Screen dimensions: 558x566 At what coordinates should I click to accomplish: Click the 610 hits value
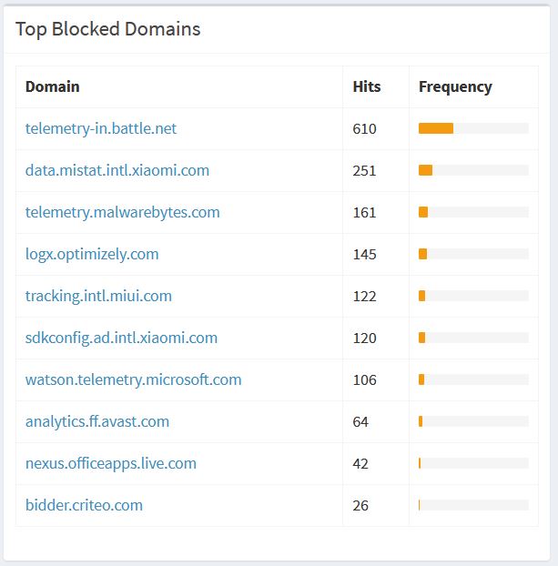click(364, 129)
